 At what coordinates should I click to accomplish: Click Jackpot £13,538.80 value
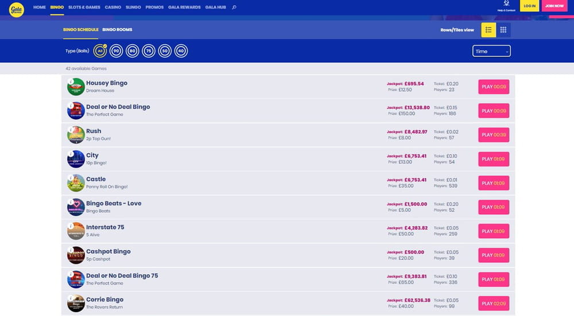tap(417, 108)
